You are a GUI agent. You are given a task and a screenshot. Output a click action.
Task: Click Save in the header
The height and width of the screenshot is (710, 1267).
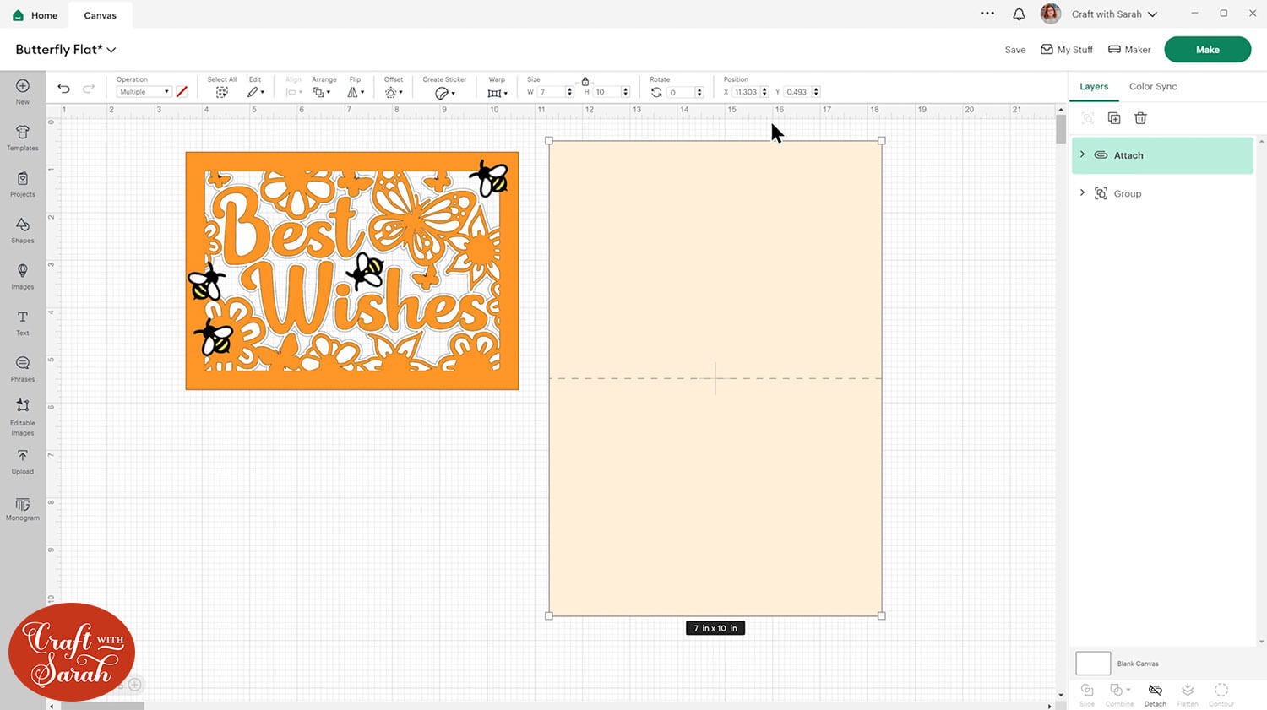1014,50
